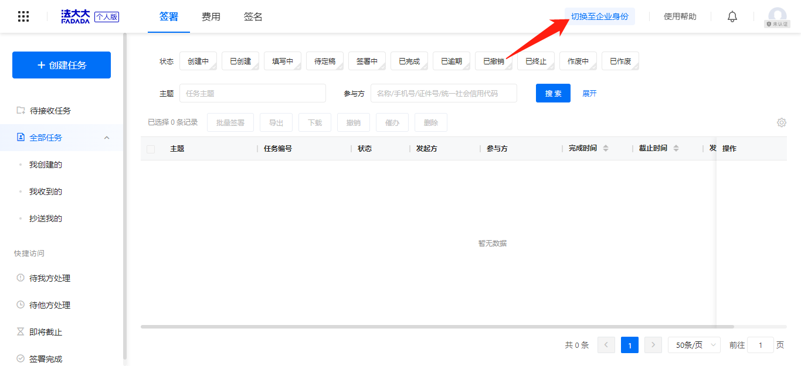This screenshot has height=366, width=801.
Task: Toggle the 作废中 status filter
Action: point(578,61)
